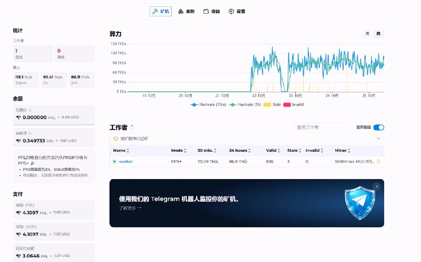The height and width of the screenshot is (262, 421).
Task: Click the Telegram shield logo
Action: pos(360,203)
